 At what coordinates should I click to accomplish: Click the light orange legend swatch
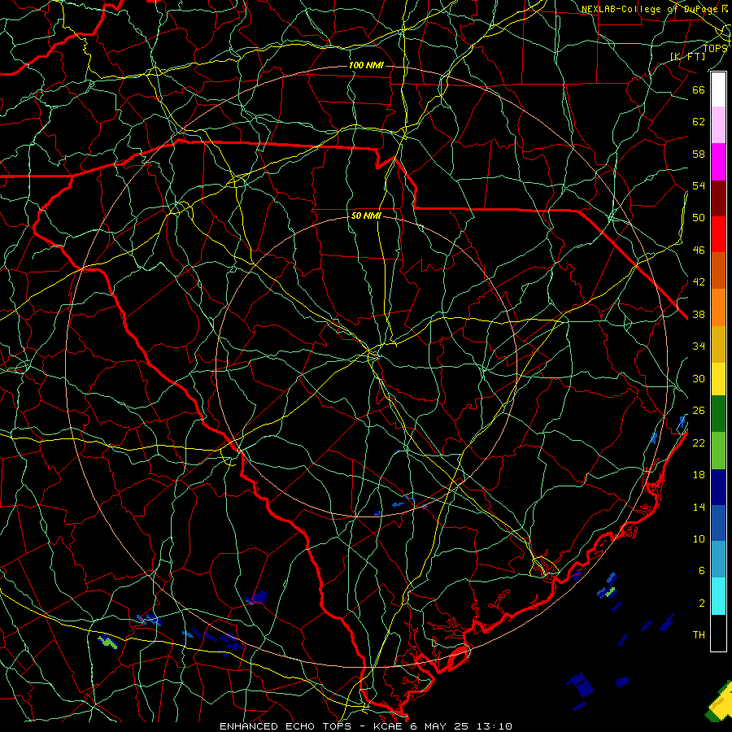click(718, 307)
